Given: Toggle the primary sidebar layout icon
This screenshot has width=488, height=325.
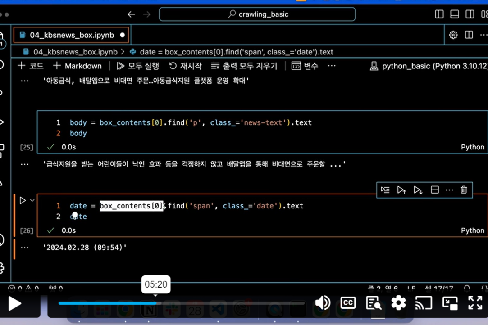Looking at the screenshot, I should (x=439, y=14).
